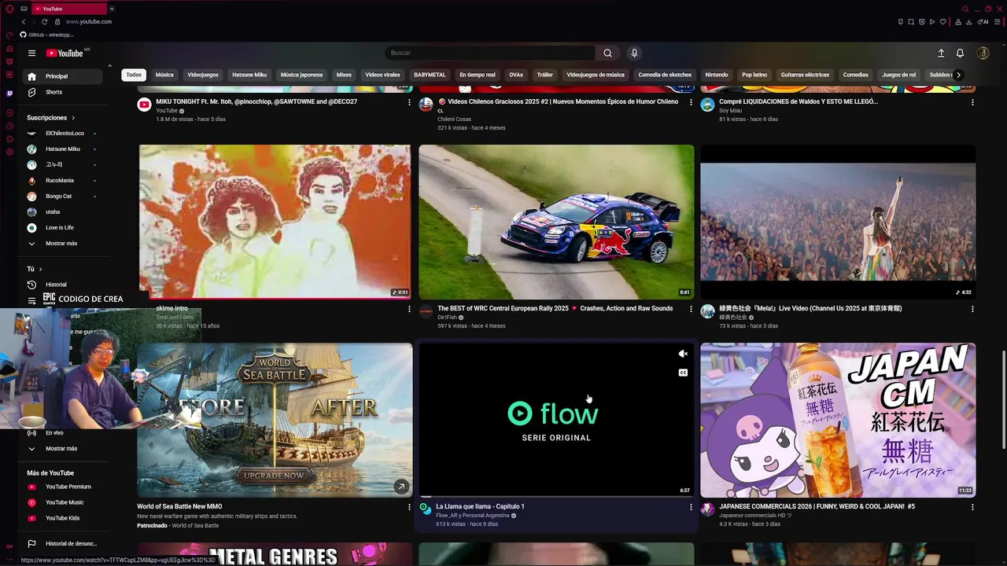Open Shorts in the sidebar
This screenshot has width=1007, height=566.
tap(63, 92)
